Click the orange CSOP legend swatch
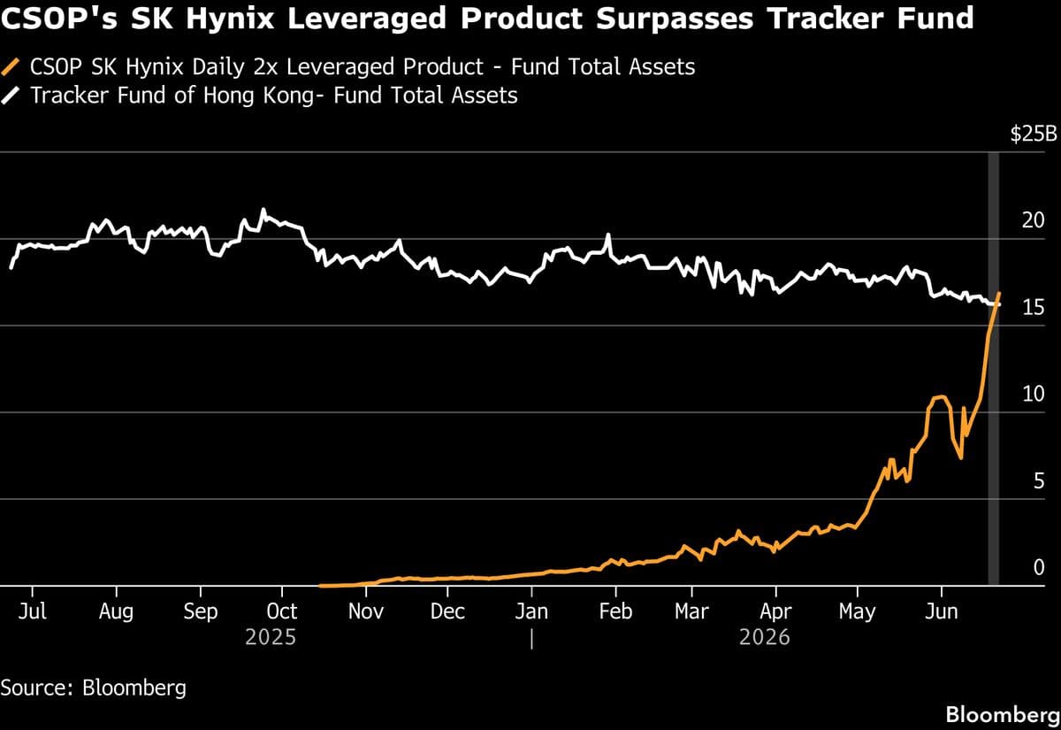Screen dimensions: 1061x730 11,66
